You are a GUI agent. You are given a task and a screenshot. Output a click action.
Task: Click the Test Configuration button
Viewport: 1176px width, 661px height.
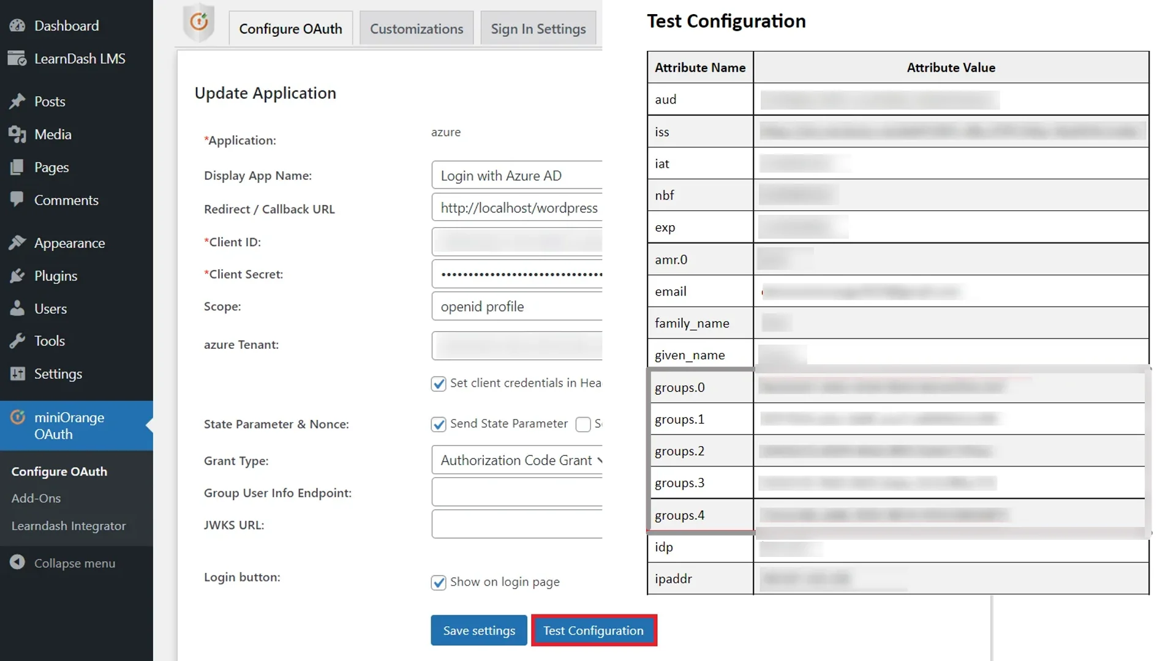point(594,630)
